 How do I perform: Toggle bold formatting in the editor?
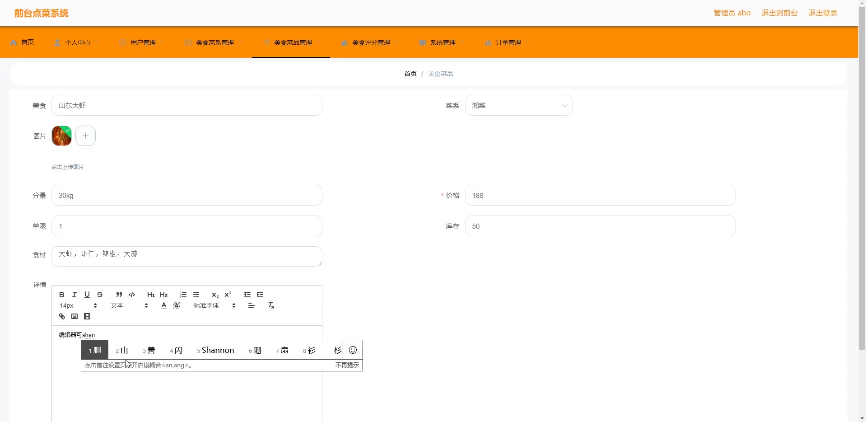pos(62,295)
